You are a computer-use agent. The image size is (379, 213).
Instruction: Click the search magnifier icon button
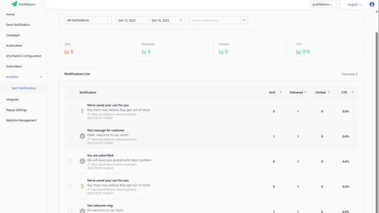point(244,20)
